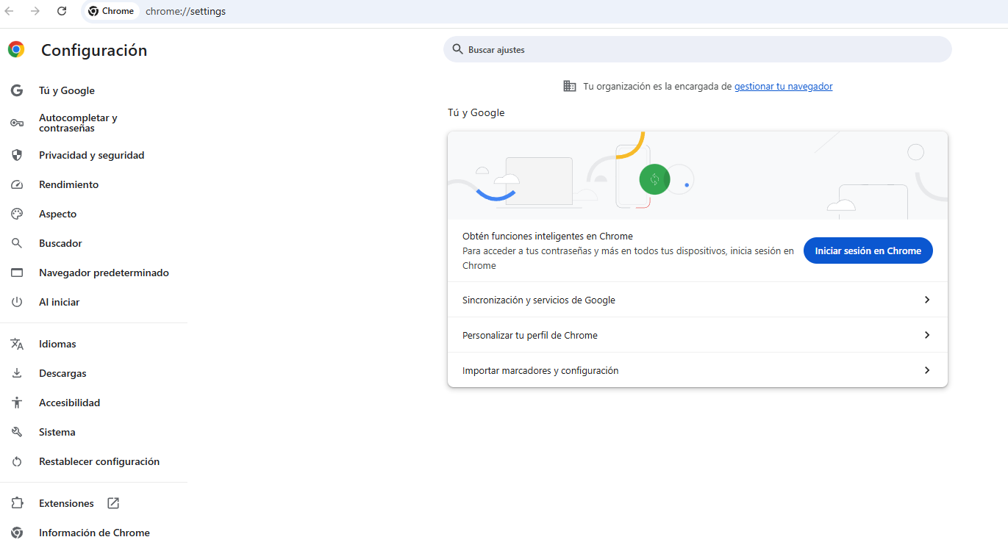Click the key icon for passwords
Screen dimensions: 1008x548
pos(17,123)
